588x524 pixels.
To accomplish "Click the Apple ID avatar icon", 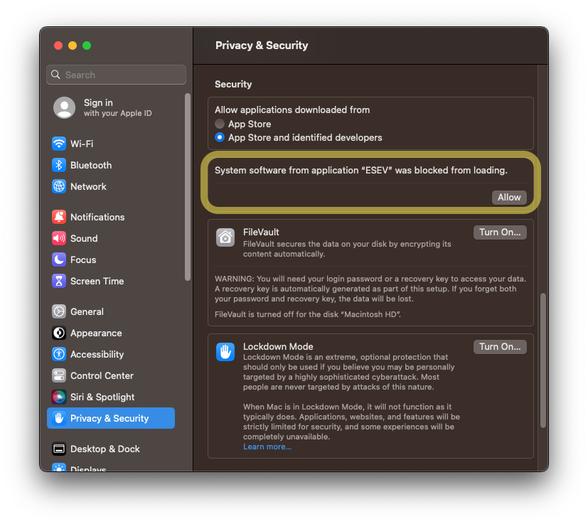I will coord(65,107).
